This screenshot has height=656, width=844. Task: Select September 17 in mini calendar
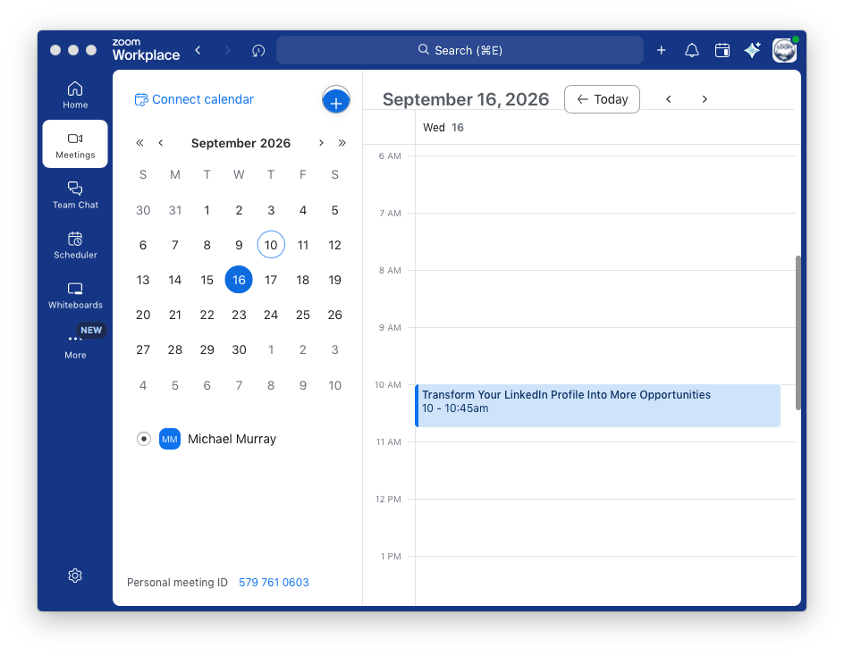pos(271,280)
